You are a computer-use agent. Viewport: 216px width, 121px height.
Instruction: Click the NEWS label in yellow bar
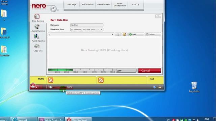coord(41,79)
